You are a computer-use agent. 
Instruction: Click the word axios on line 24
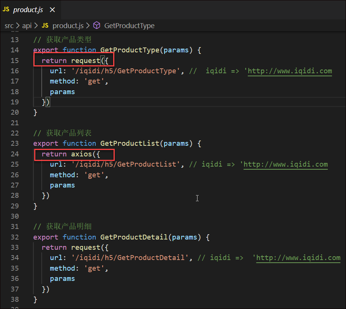(x=81, y=154)
